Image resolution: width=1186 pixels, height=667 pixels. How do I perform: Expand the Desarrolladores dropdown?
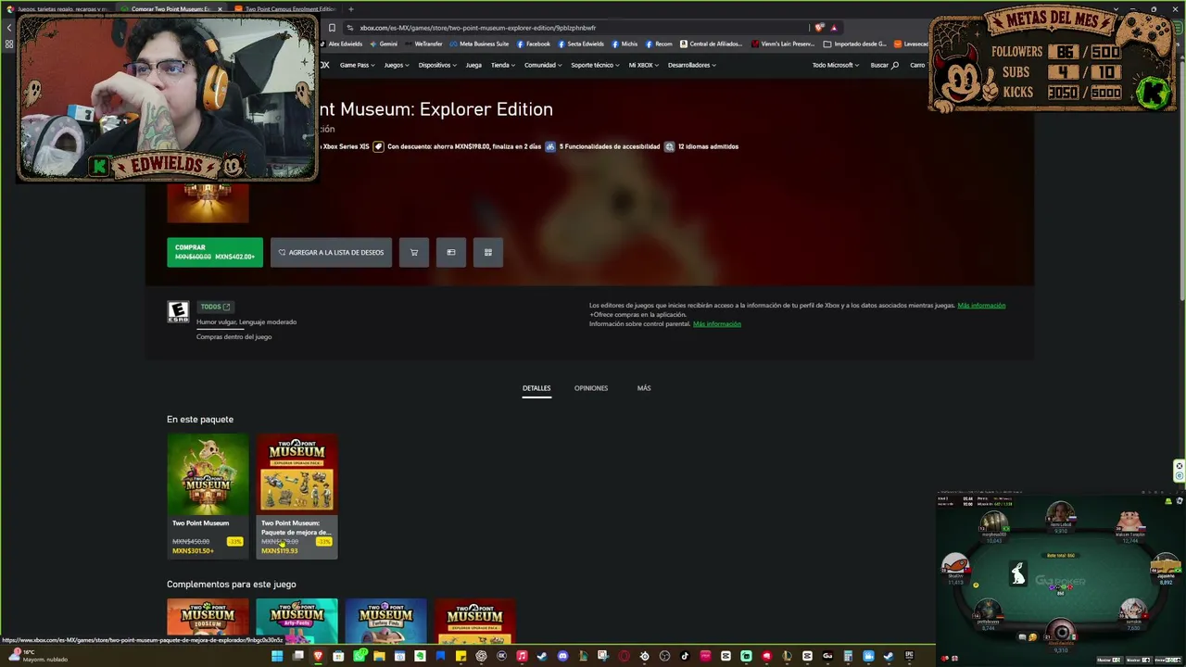pos(692,65)
